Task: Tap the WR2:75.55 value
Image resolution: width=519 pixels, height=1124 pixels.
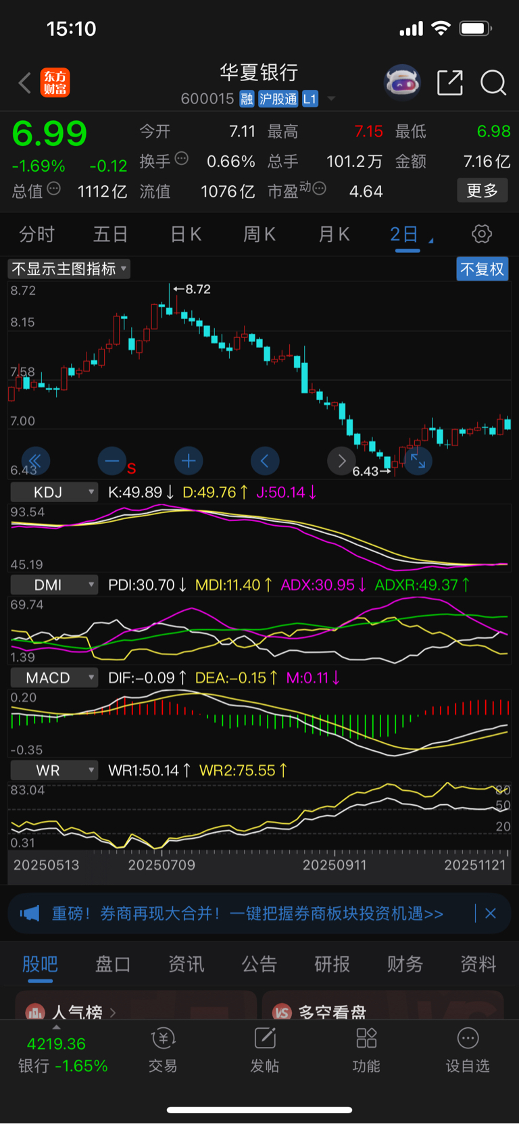Action: pyautogui.click(x=237, y=771)
